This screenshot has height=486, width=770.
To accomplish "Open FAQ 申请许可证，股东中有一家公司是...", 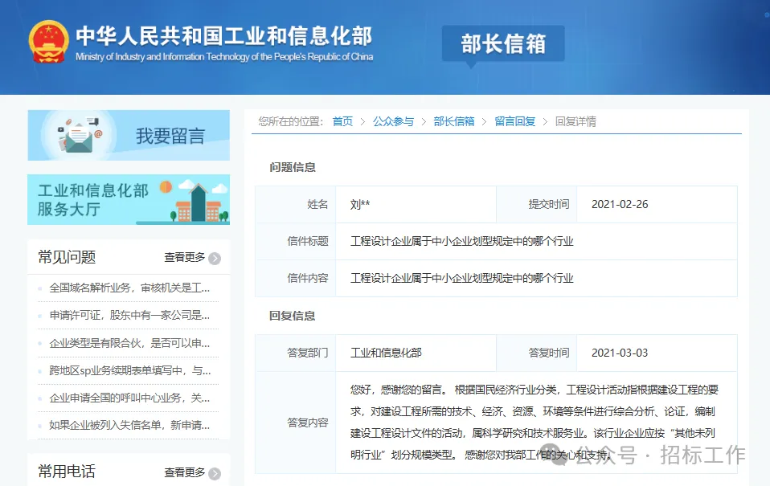I will click(129, 315).
